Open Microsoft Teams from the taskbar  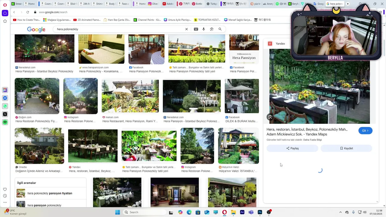click(x=251, y=212)
